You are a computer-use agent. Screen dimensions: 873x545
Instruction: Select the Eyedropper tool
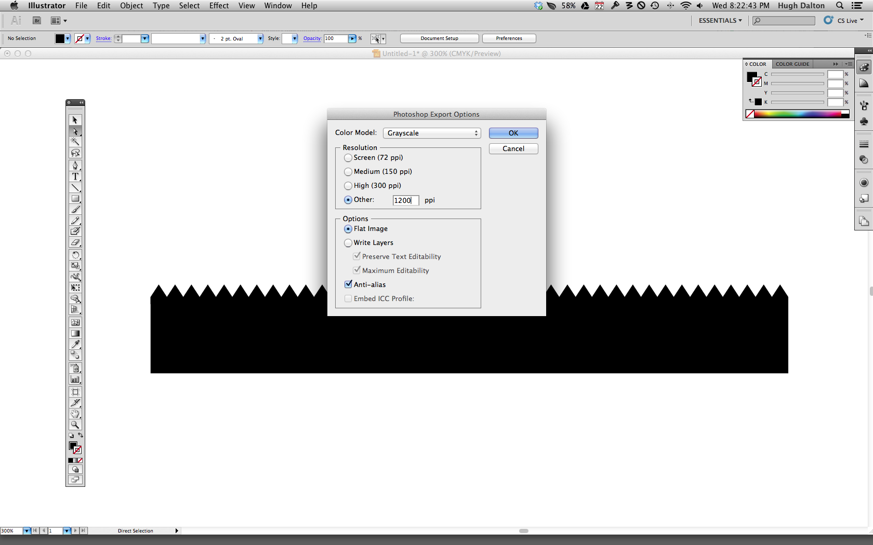pyautogui.click(x=75, y=344)
